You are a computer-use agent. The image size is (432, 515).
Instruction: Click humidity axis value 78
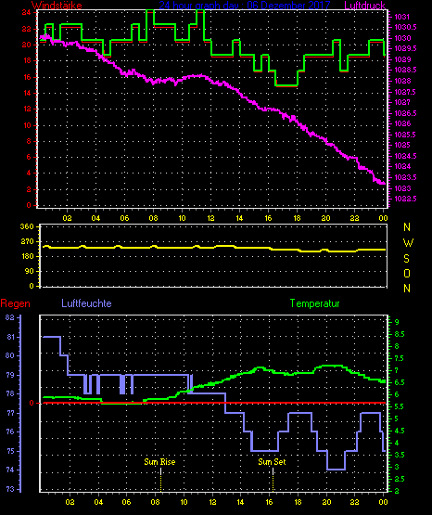click(10, 393)
